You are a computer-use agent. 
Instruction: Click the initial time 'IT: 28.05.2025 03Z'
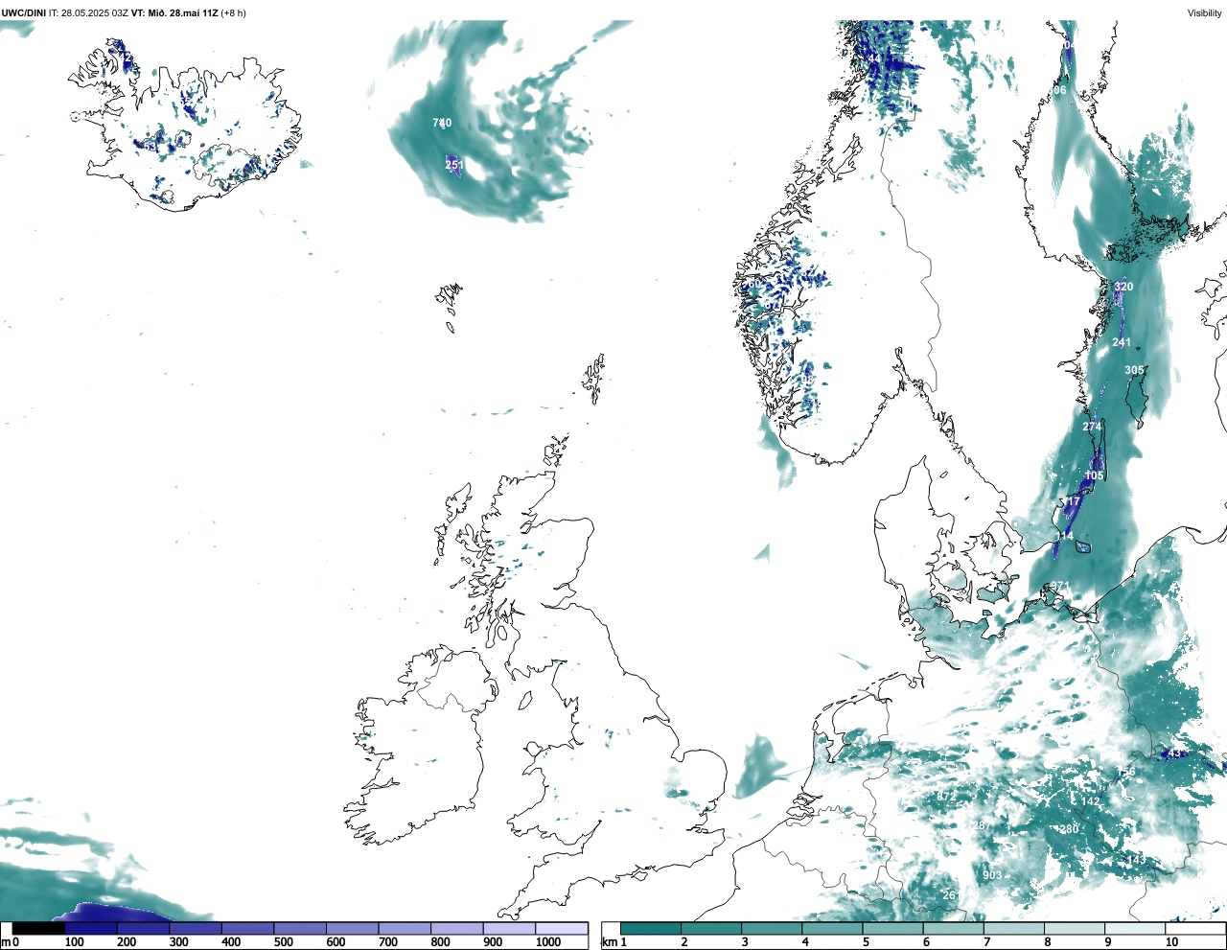[88, 13]
